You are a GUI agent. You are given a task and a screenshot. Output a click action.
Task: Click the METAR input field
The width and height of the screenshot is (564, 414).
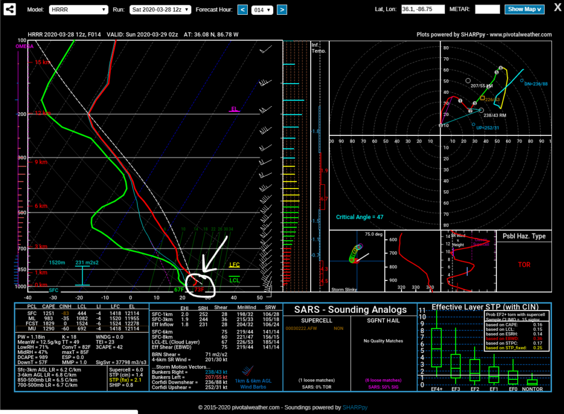coord(487,9)
